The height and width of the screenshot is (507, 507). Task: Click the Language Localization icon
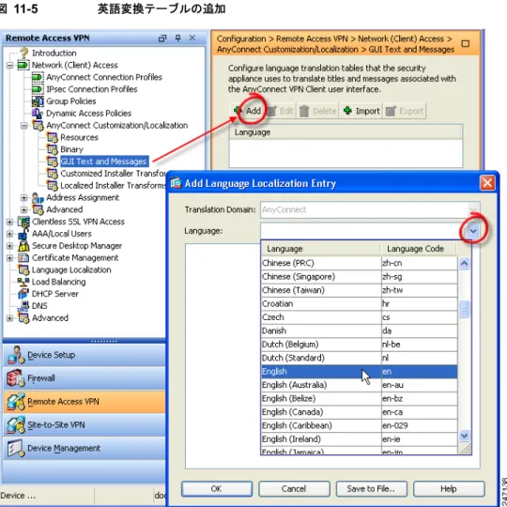(23, 269)
